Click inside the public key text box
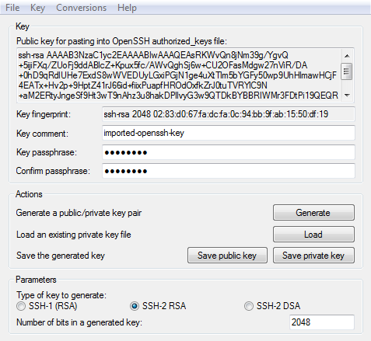The width and height of the screenshot is (371, 341). (179, 75)
